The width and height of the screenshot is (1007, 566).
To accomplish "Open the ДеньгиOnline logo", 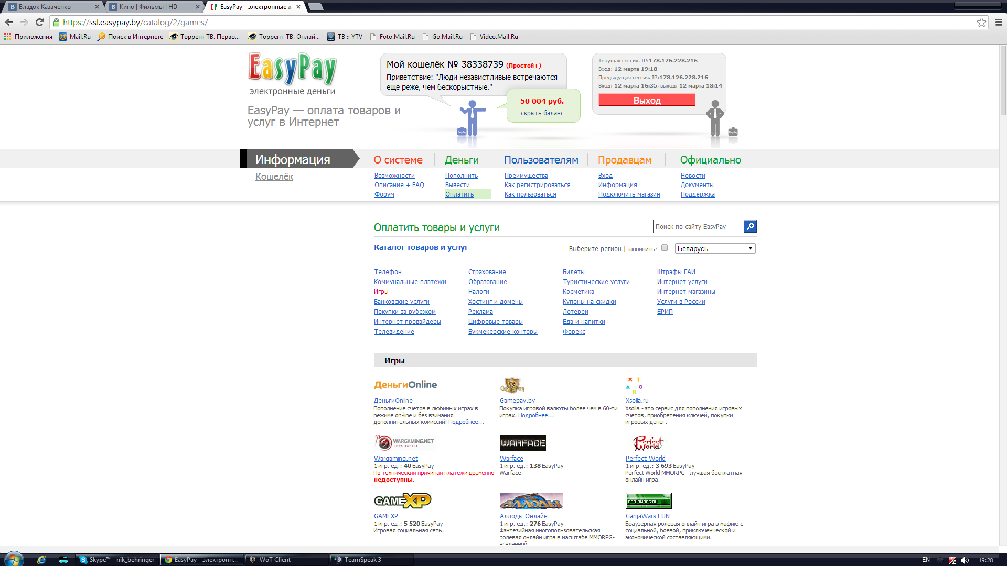I will point(405,385).
